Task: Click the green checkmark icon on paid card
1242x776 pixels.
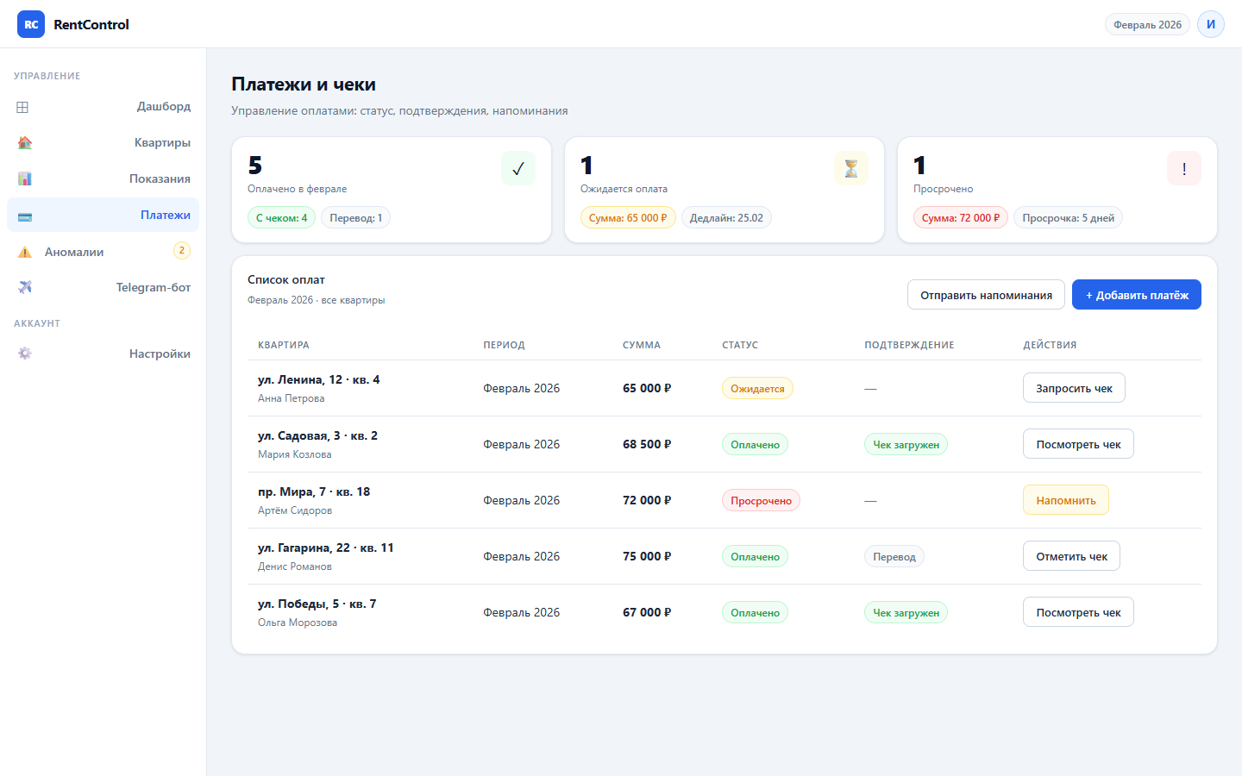Action: 517,169
